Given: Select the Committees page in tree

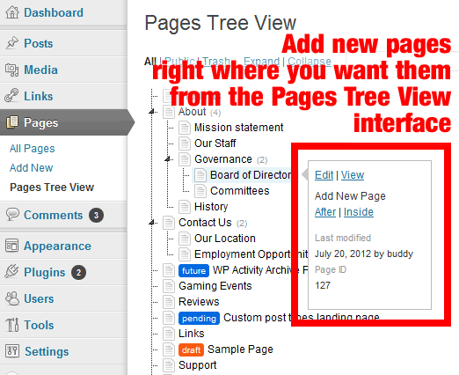Looking at the screenshot, I should click(239, 191).
